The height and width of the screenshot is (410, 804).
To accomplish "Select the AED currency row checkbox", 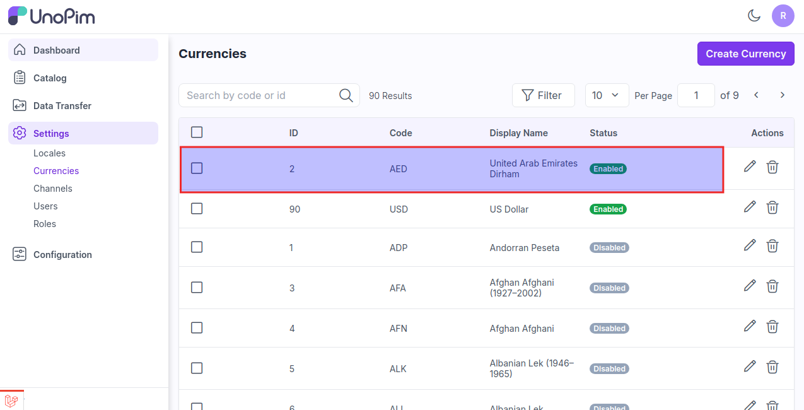I will pyautogui.click(x=197, y=168).
